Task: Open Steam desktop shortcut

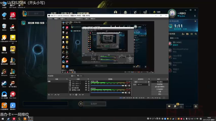Action: (4, 84)
